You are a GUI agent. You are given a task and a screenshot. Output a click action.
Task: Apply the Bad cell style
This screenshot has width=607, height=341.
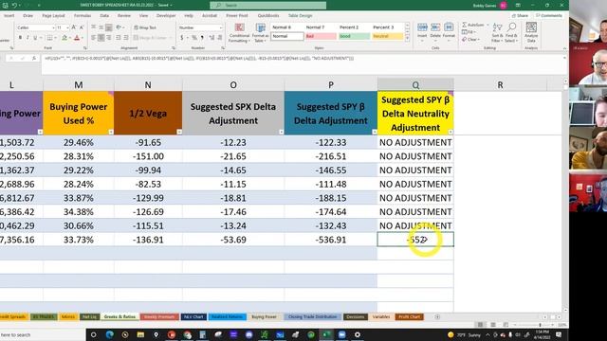pyautogui.click(x=321, y=36)
